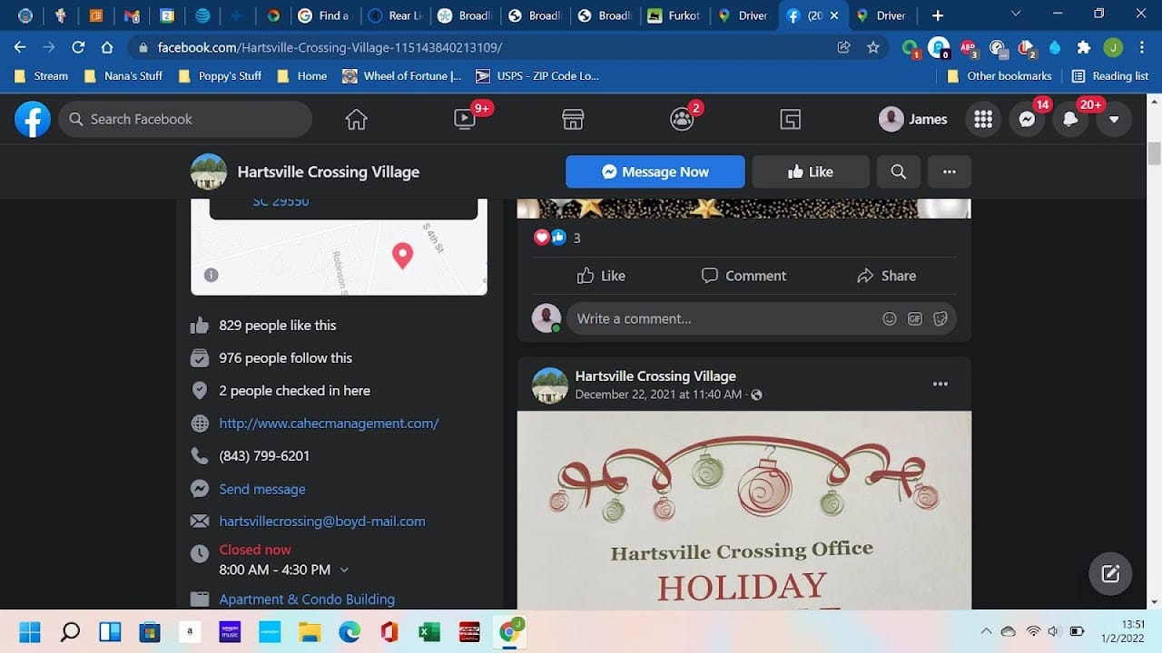Open Facebook Watch videos icon
The height and width of the screenshot is (653, 1162).
465,119
